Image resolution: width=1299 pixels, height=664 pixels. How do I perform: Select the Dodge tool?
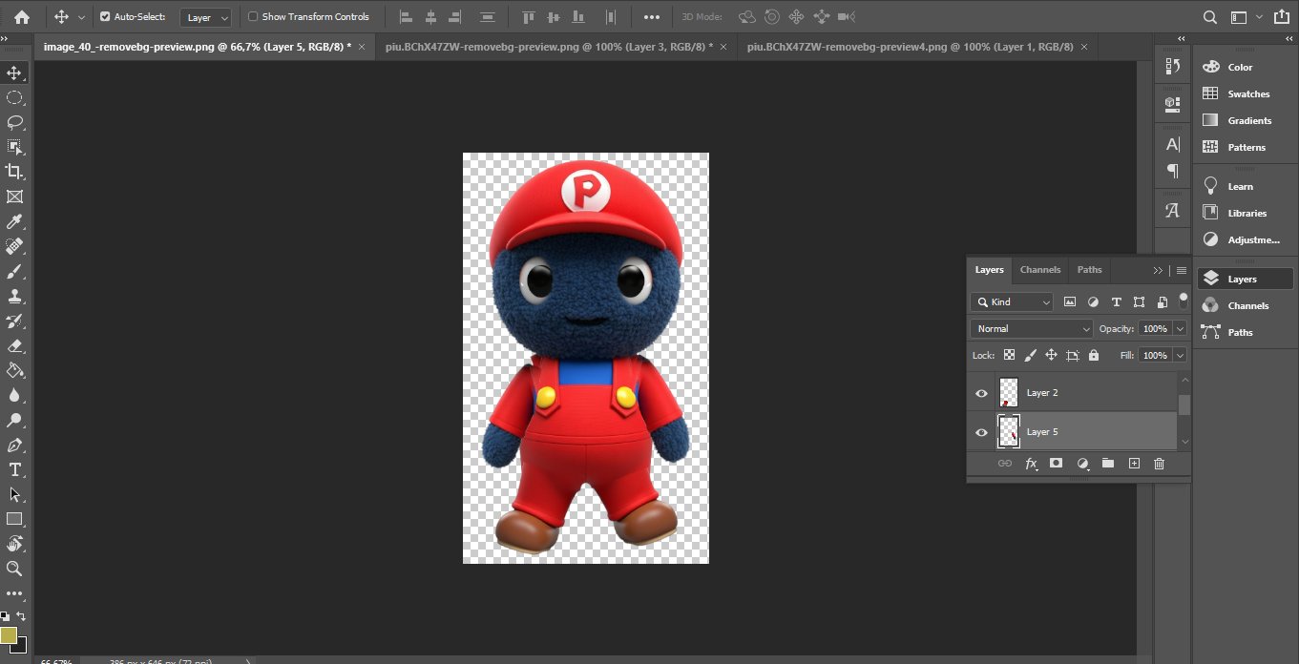click(14, 420)
